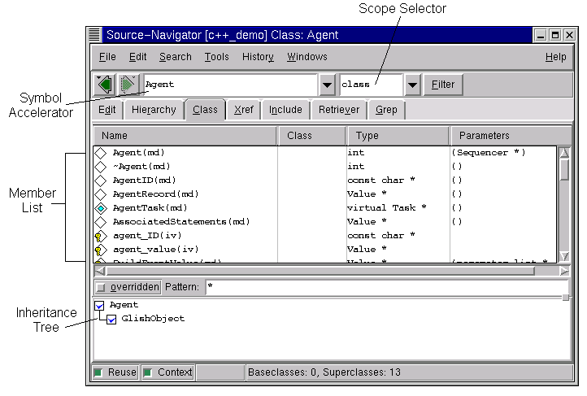This screenshot has width=587, height=396.
Task: Select the AssociatedStatements(md) member row
Action: click(325, 222)
